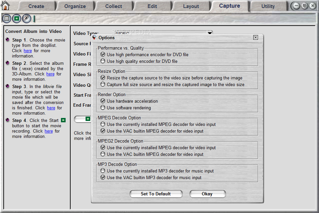
Task: Click the Step 2 purple bullet
Action: (x=7, y=63)
